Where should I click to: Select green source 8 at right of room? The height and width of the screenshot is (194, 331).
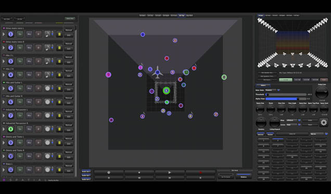coord(224,77)
